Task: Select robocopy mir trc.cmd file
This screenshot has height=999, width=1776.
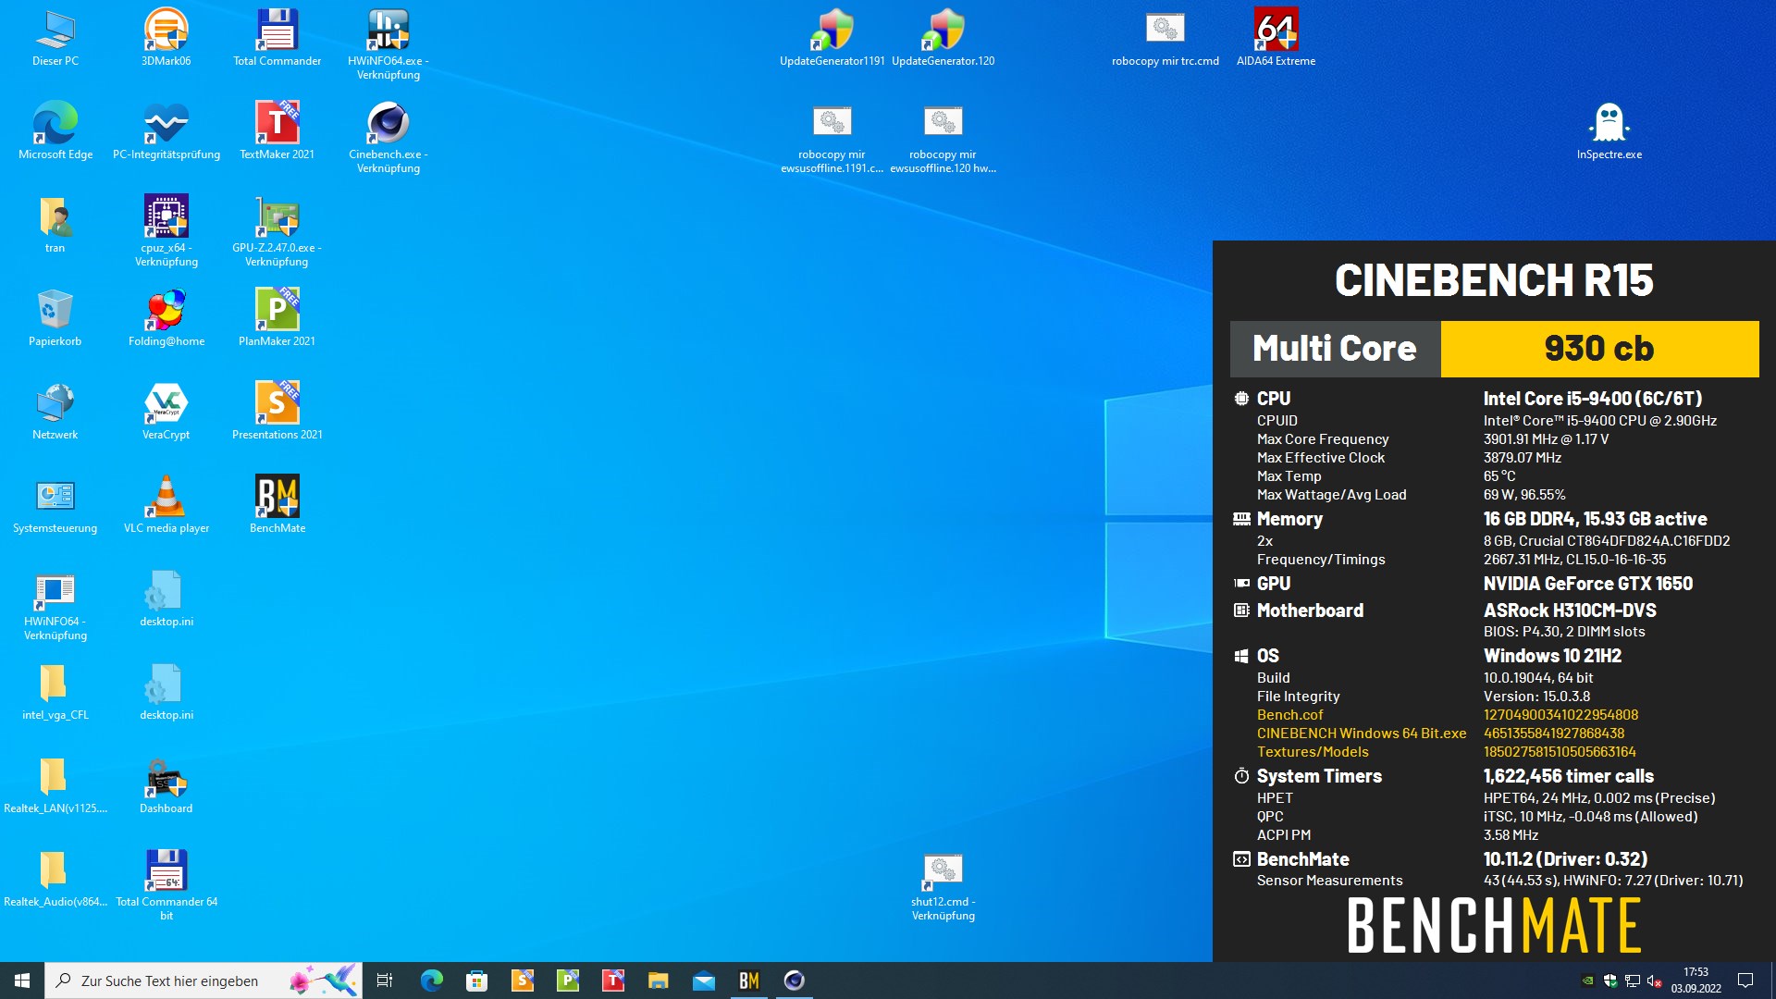Action: (x=1165, y=38)
